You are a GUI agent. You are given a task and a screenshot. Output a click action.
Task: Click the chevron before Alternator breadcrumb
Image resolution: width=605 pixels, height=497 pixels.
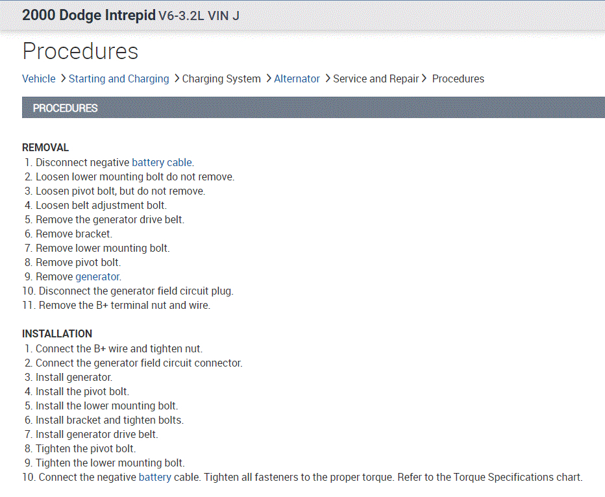tap(269, 79)
